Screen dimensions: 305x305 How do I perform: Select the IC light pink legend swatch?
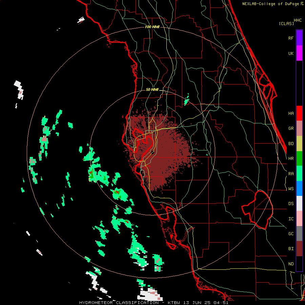click(299, 219)
